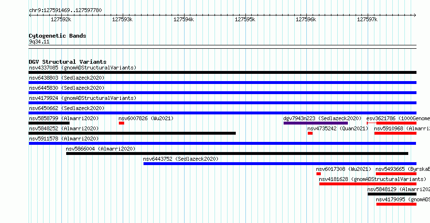Open nsv5848129 Almarri label
430x223 pixels.
399,189
